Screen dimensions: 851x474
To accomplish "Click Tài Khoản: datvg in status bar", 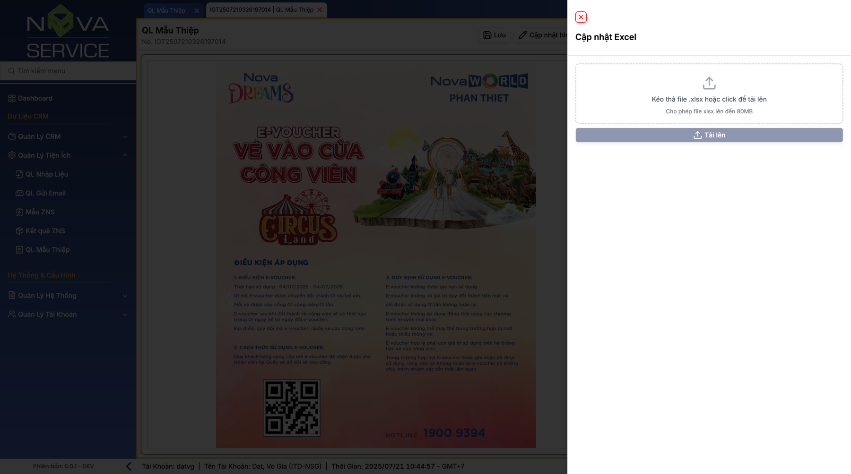I will point(168,466).
